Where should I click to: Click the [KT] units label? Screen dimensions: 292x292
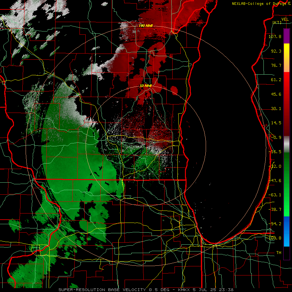277,22
